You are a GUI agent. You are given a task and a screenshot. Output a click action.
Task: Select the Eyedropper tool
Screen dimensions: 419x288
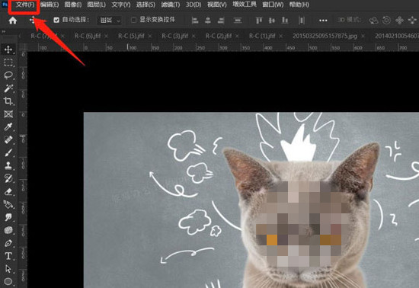(x=8, y=127)
